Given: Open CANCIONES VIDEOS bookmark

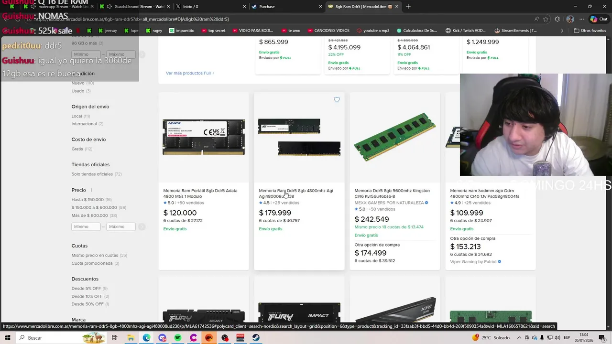Looking at the screenshot, I should (x=328, y=31).
